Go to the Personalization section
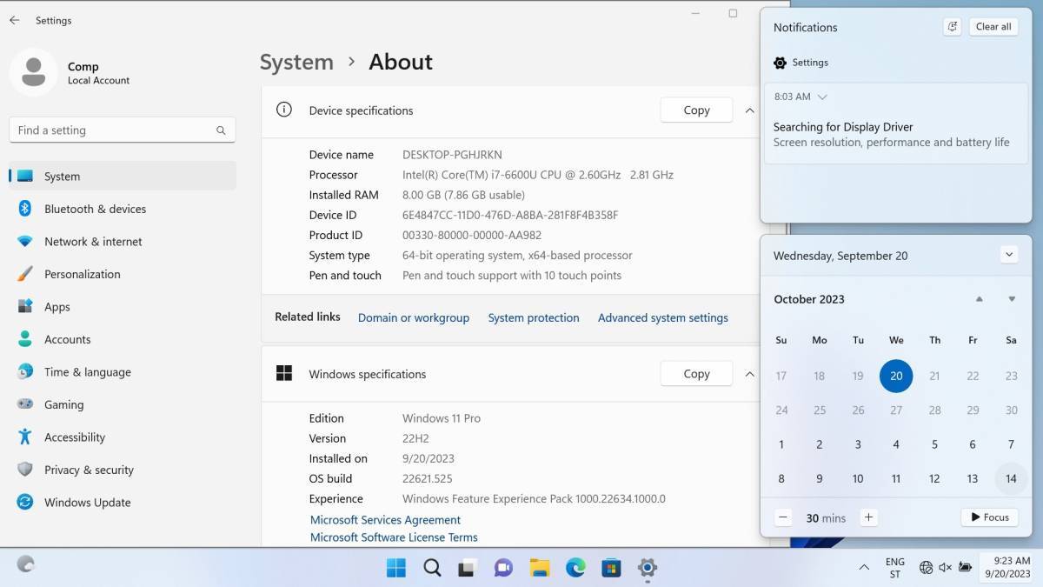 click(x=123, y=274)
